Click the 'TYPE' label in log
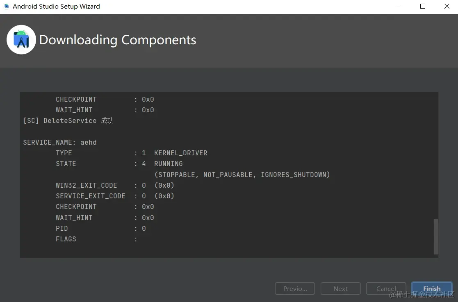This screenshot has width=458, height=302. (x=64, y=153)
